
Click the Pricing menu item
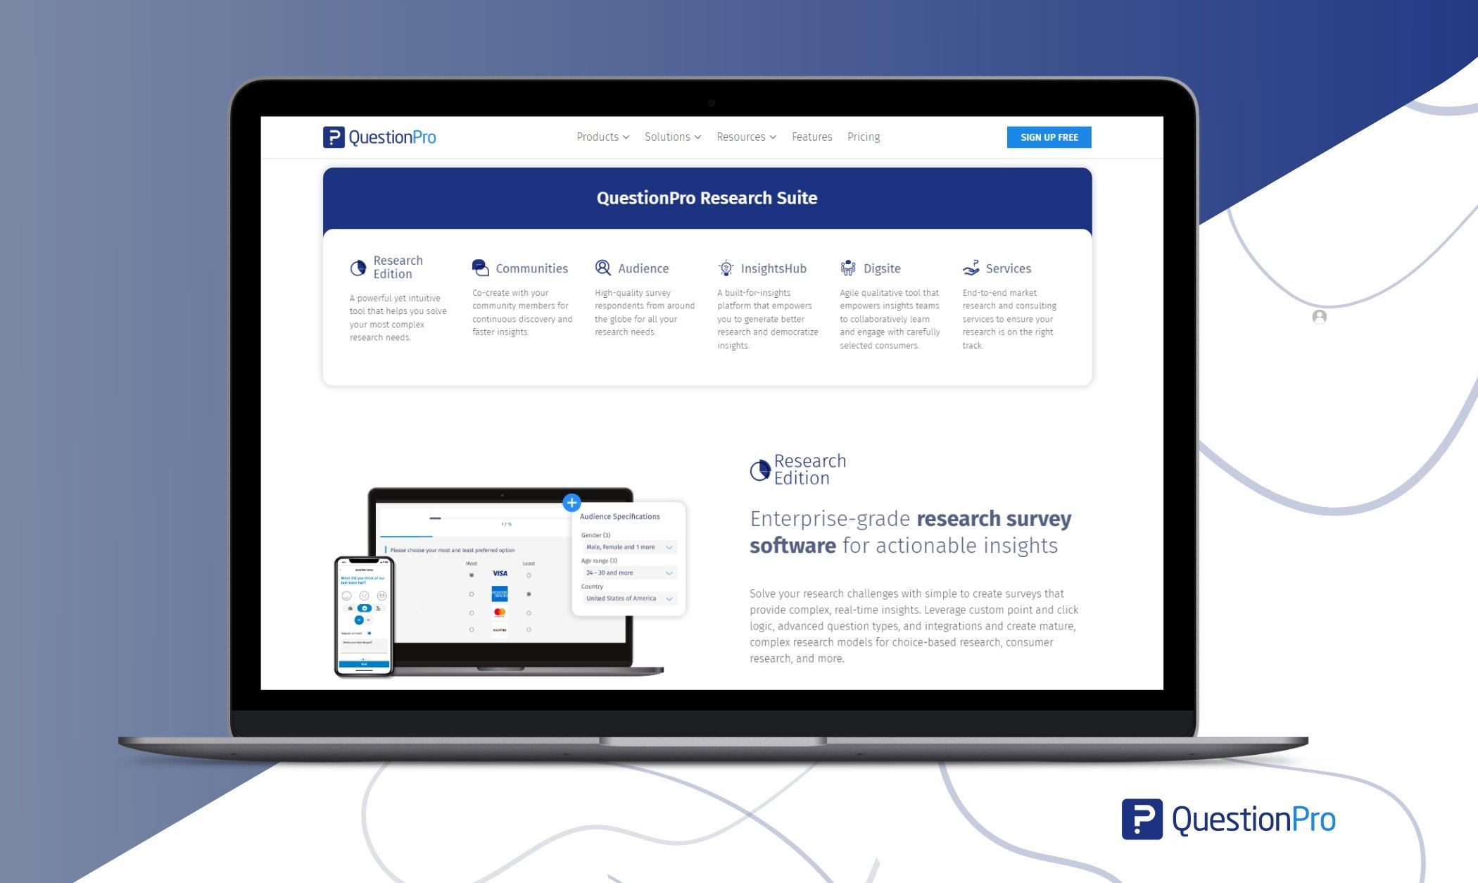point(864,137)
